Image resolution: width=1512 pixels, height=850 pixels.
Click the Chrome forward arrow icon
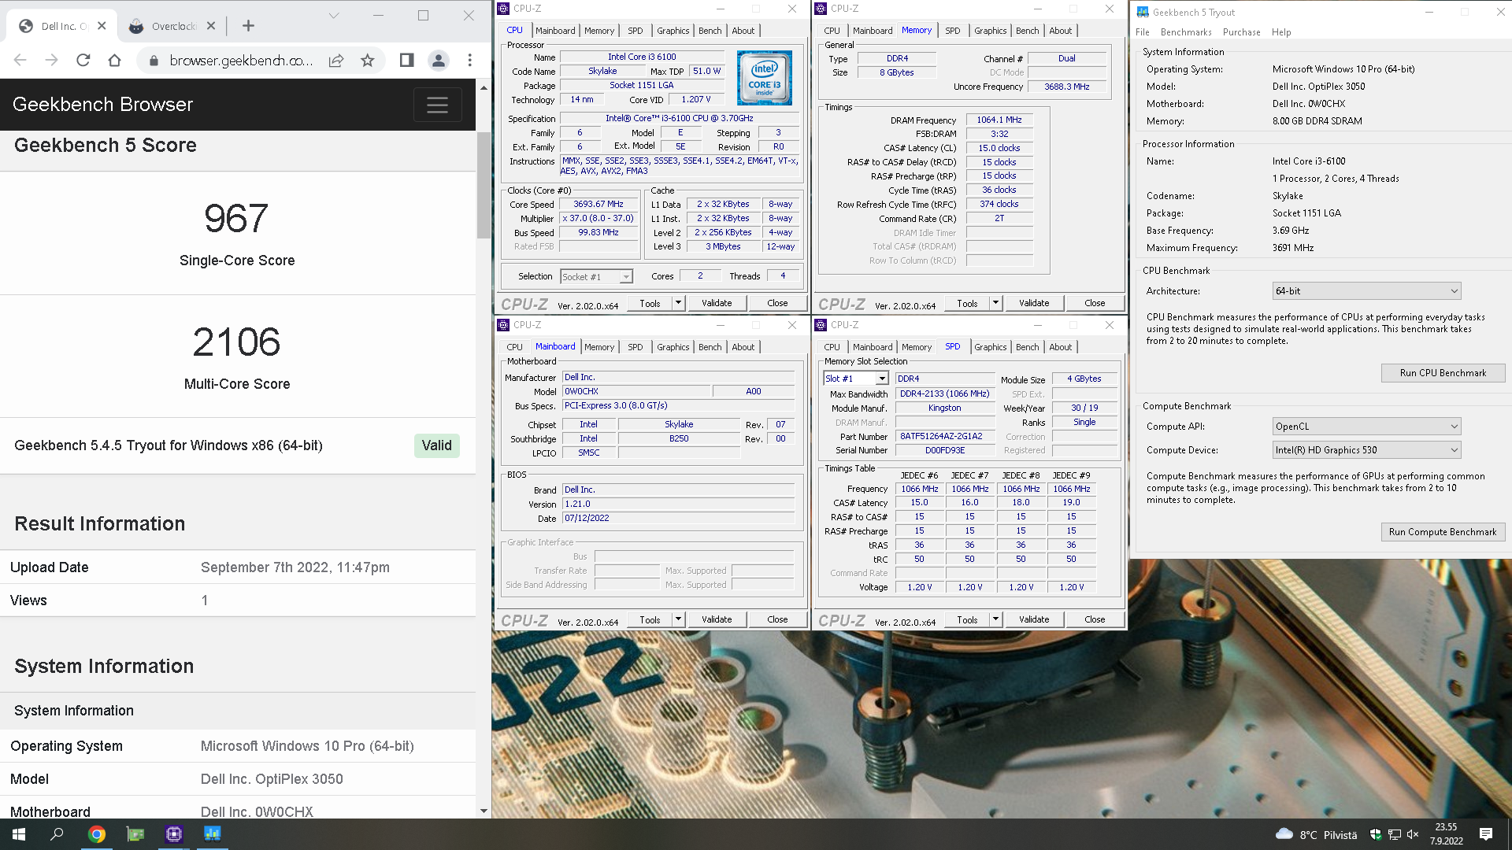pyautogui.click(x=52, y=61)
